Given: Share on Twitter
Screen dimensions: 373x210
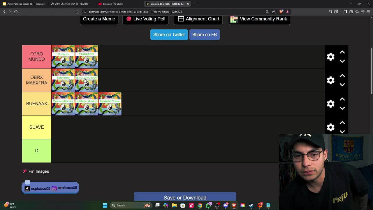Looking at the screenshot, I should click(x=169, y=34).
